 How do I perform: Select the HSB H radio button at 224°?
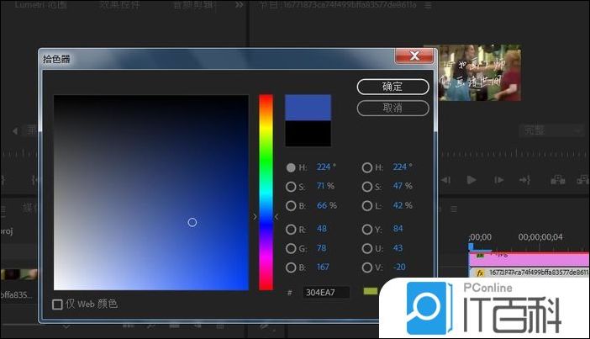(291, 167)
